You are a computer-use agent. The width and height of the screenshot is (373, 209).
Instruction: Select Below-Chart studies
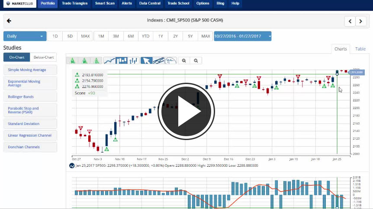(44, 57)
